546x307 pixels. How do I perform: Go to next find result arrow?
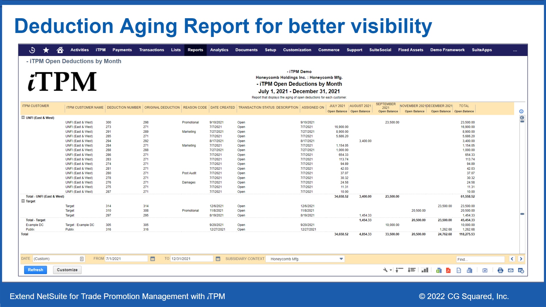point(521,259)
